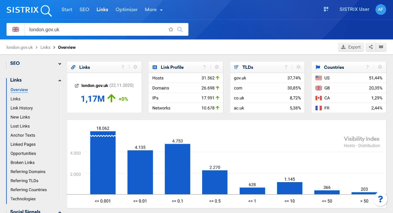393x213 pixels.
Task: Open Referring Domains in the sidebar
Action: pyautogui.click(x=28, y=172)
